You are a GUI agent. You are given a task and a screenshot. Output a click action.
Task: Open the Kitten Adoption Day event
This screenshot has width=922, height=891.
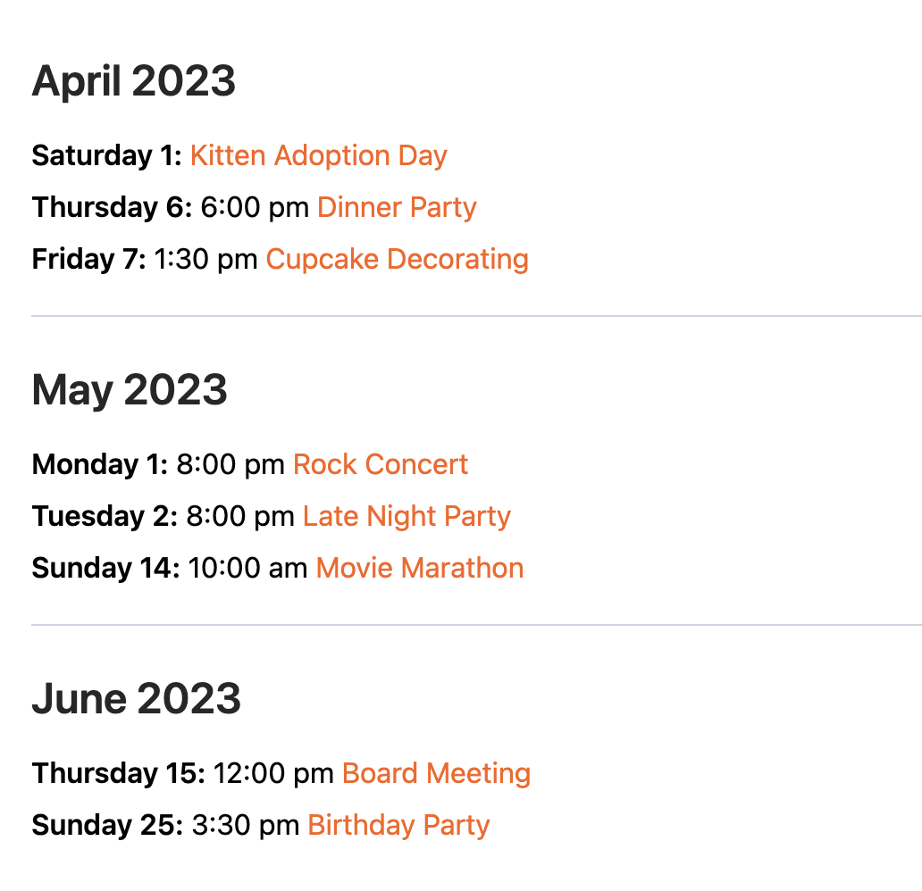pyautogui.click(x=318, y=156)
